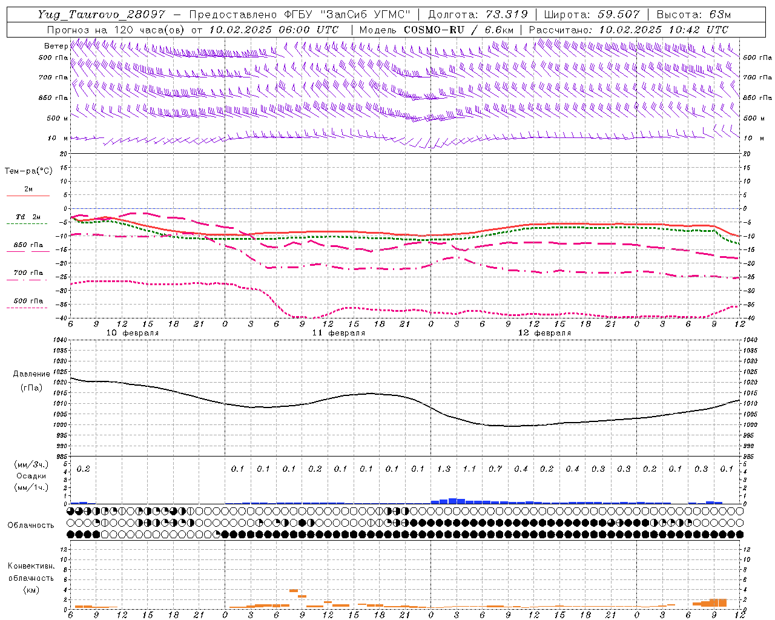Click the Тем-ра(°C) temperature panel label

[28, 171]
